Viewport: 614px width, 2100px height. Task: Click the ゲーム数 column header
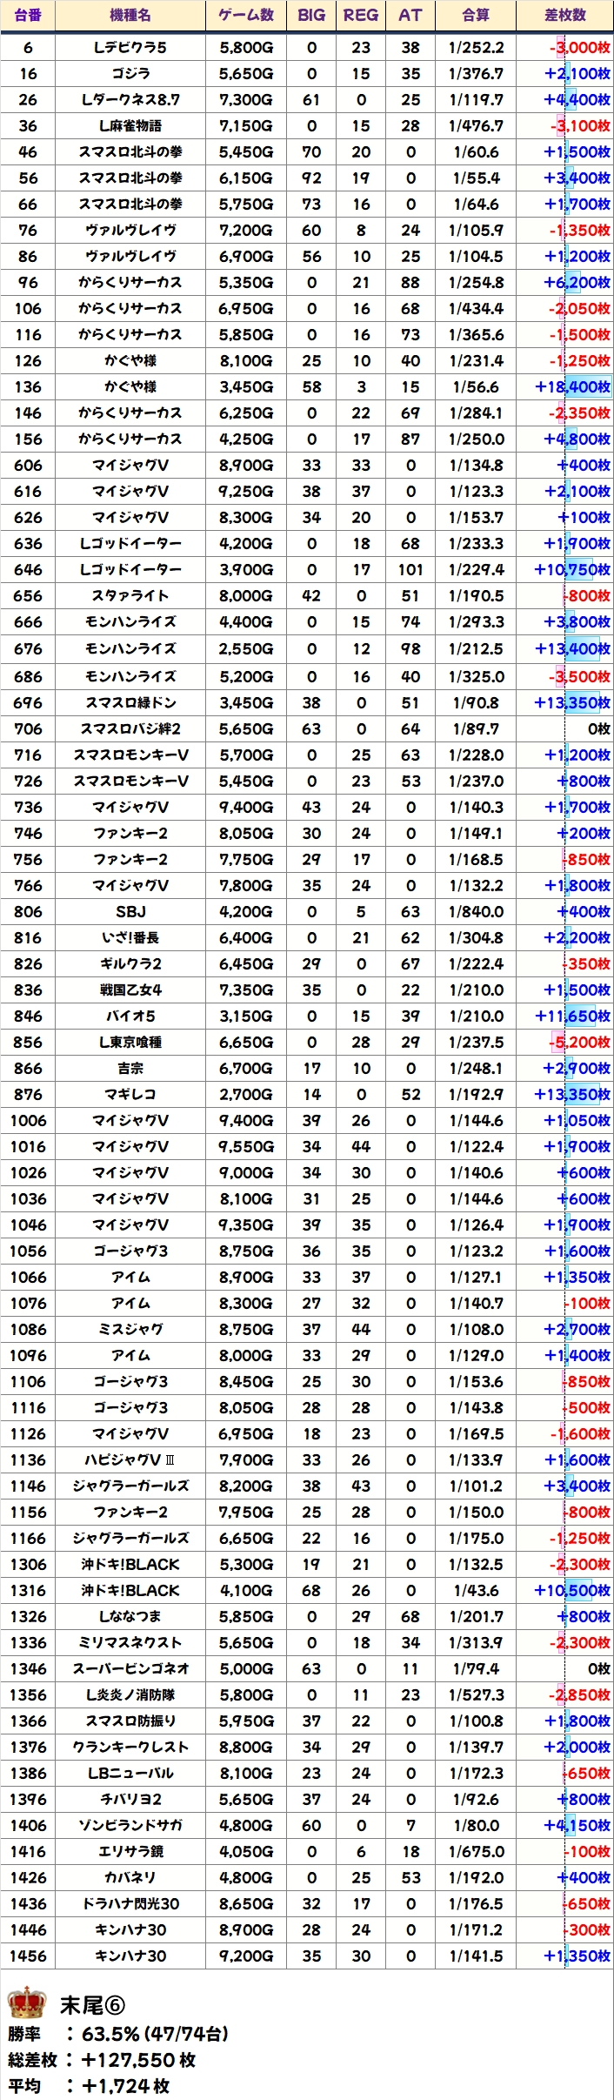[x=246, y=15]
